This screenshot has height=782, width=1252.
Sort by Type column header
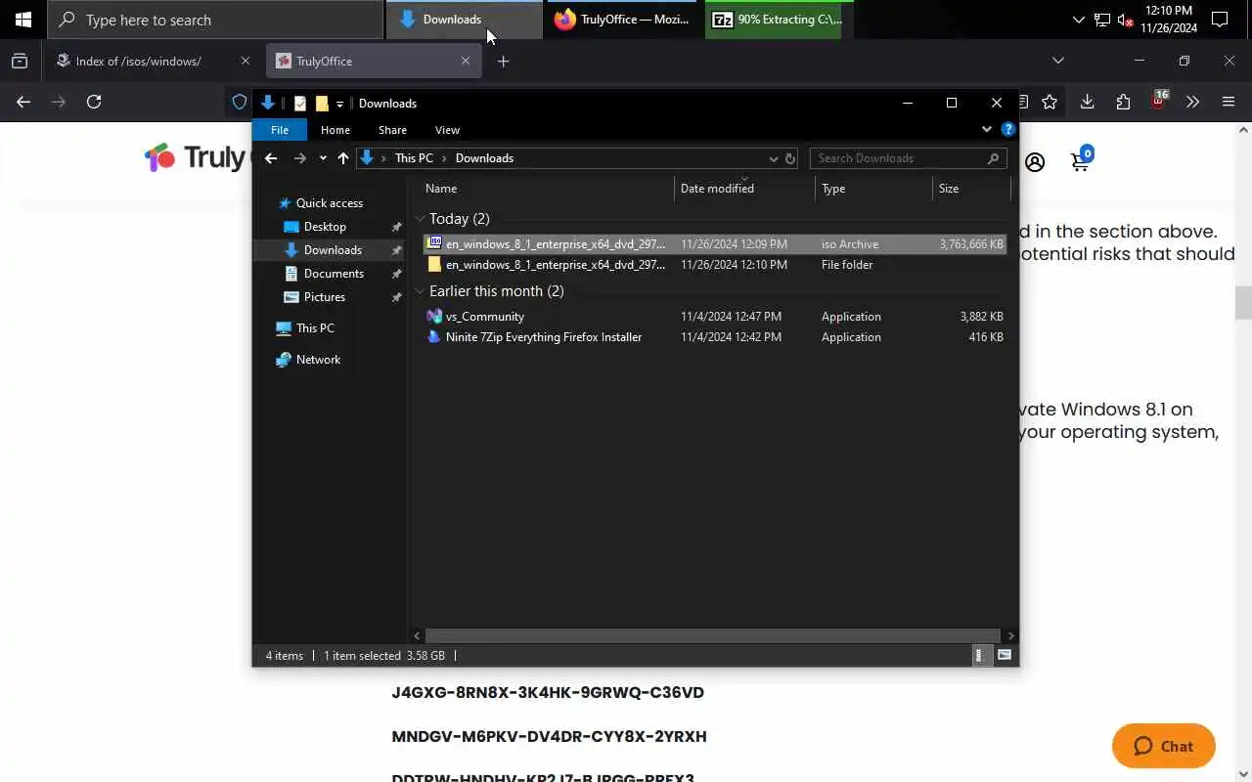click(x=873, y=189)
